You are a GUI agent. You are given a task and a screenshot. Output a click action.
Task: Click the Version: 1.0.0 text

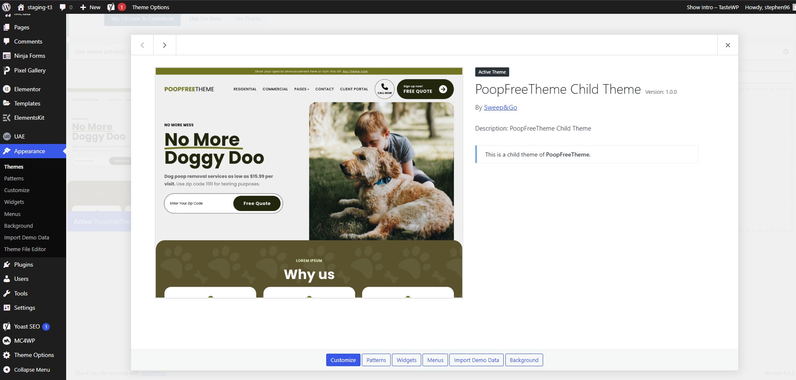661,92
